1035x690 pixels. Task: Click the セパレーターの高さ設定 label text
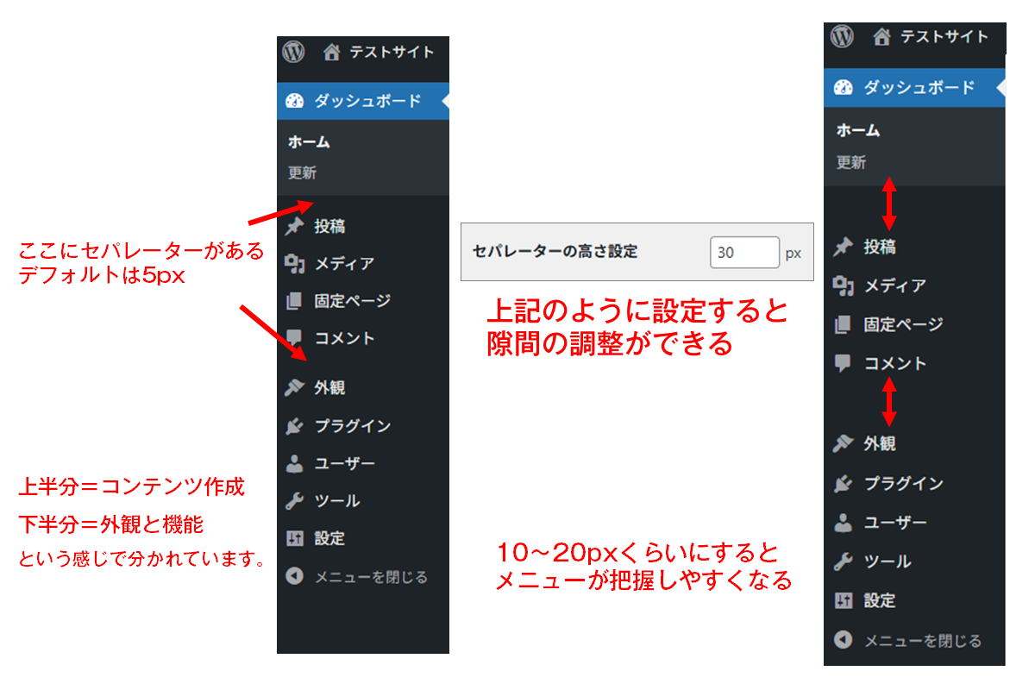pyautogui.click(x=555, y=252)
